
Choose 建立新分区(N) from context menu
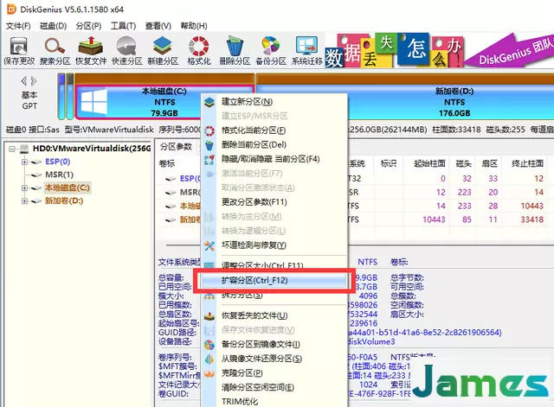(x=274, y=102)
